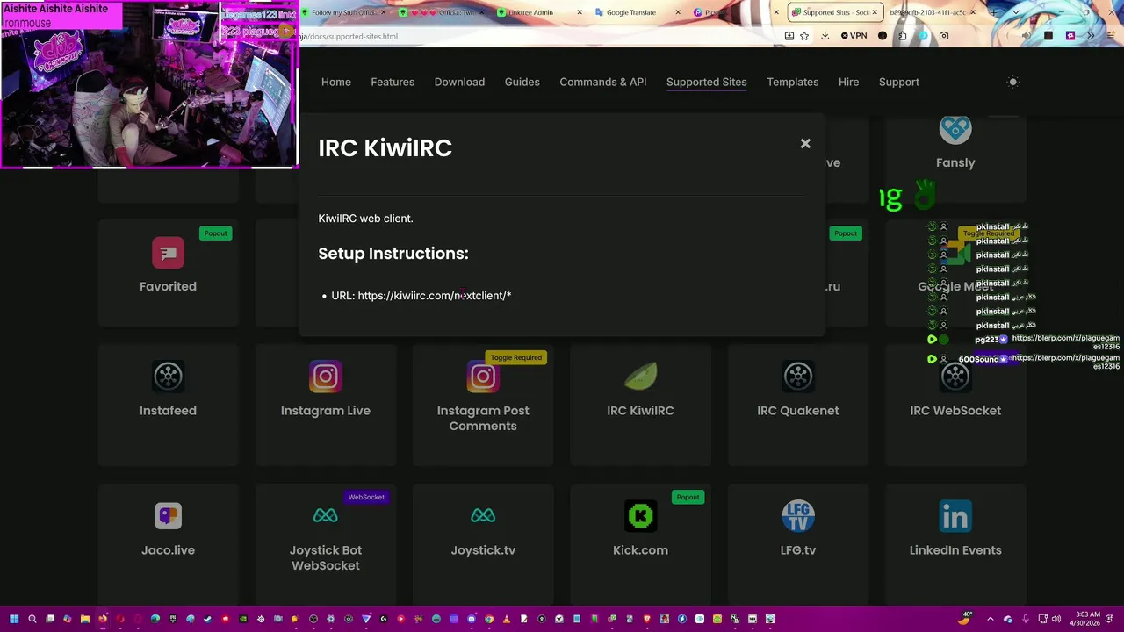Click the Popout badge on Favorited
The height and width of the screenshot is (632, 1124).
click(x=215, y=233)
